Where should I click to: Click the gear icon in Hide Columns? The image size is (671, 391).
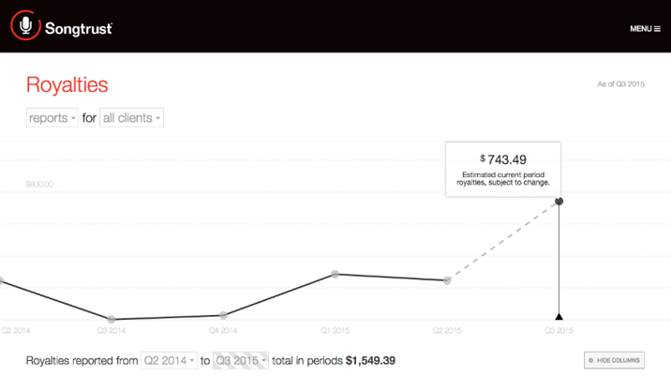[x=591, y=360]
